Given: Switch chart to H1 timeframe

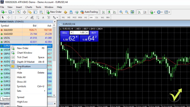Looking at the screenshot, I should pyautogui.click(x=85, y=18).
